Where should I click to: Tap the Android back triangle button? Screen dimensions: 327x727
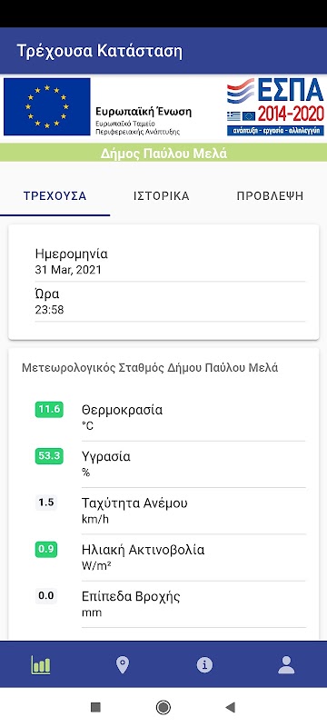pos(230,707)
